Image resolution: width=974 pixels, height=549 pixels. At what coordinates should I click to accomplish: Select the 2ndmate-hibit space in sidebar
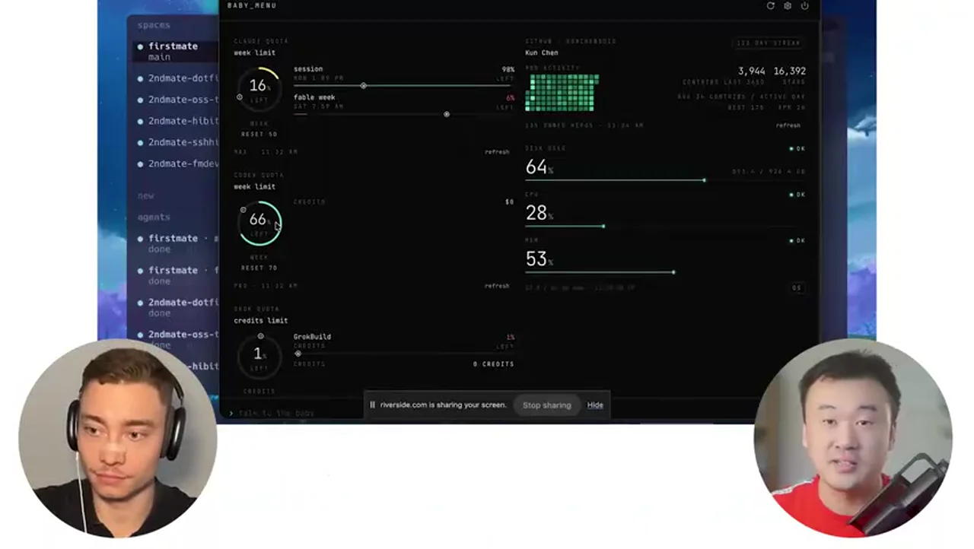pyautogui.click(x=177, y=121)
